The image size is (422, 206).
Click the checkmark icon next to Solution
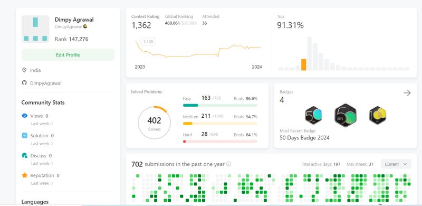[24, 135]
